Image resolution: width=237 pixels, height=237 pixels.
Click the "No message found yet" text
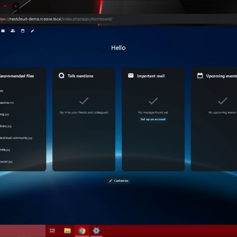click(153, 113)
